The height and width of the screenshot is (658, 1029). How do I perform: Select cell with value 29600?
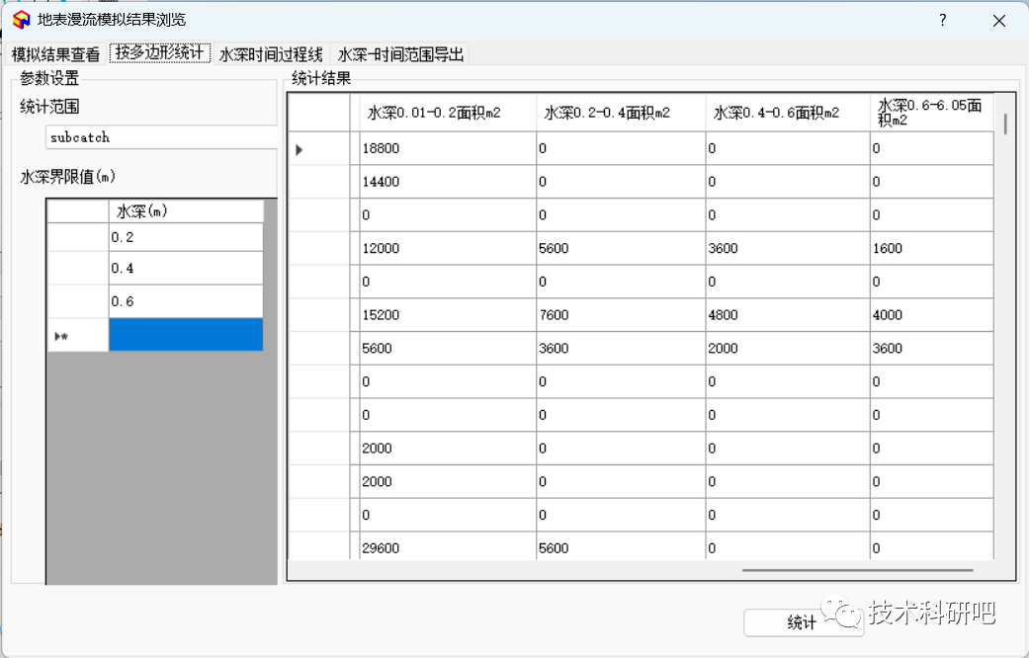tap(448, 546)
